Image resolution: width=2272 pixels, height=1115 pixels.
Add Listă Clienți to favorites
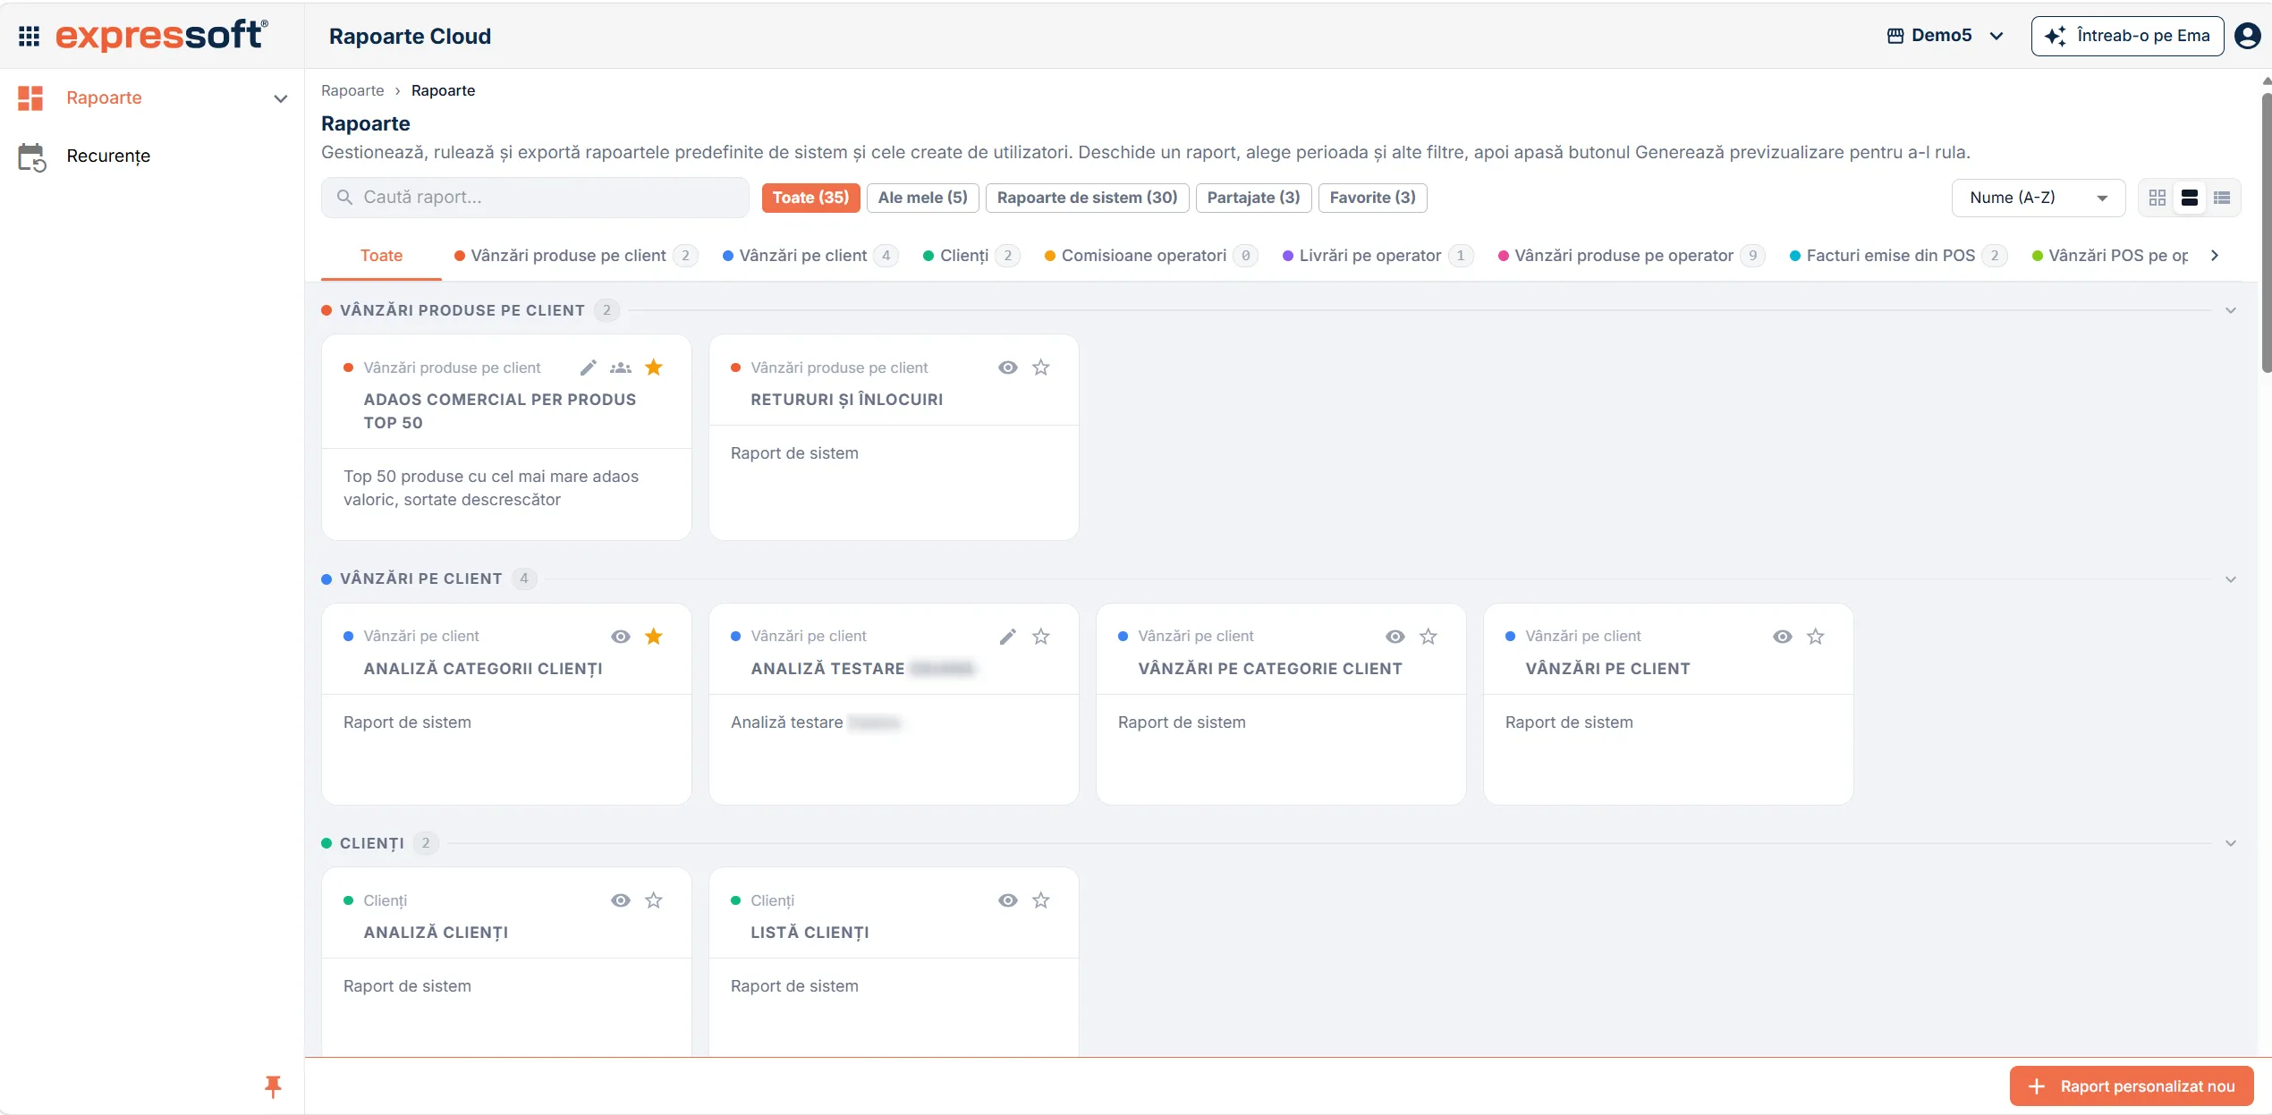1041,900
